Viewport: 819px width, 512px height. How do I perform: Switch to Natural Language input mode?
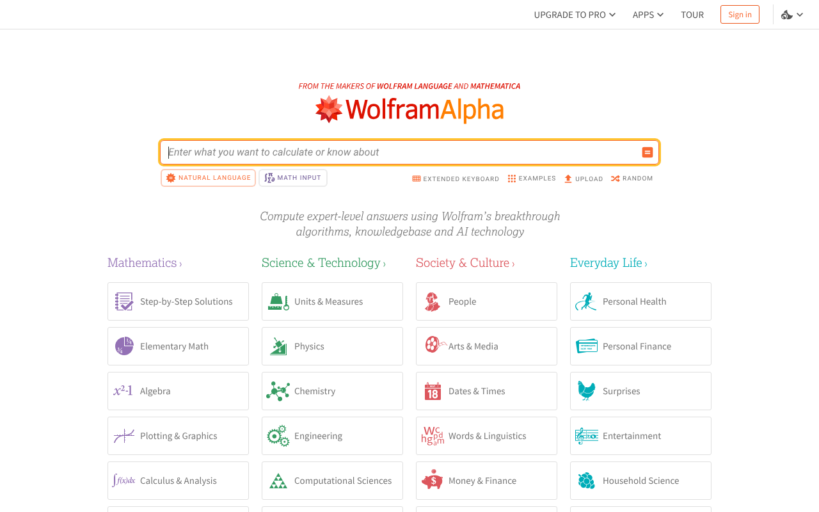click(x=208, y=177)
